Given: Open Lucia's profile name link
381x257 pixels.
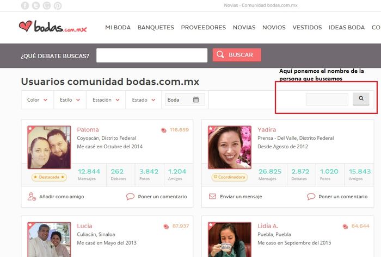Looking at the screenshot, I should tap(84, 225).
